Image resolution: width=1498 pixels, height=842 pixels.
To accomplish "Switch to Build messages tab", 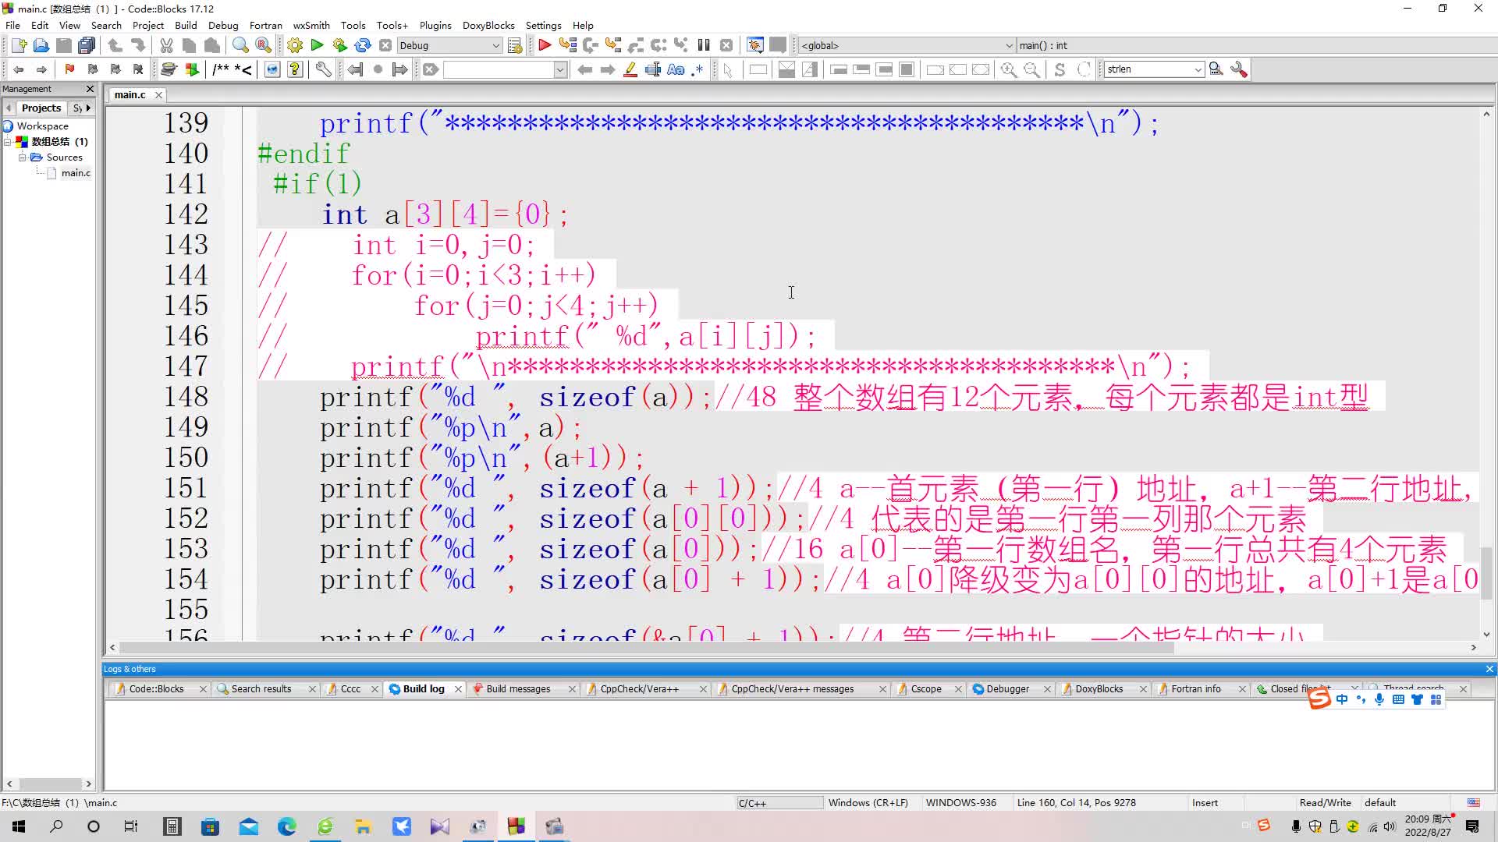I will (518, 689).
